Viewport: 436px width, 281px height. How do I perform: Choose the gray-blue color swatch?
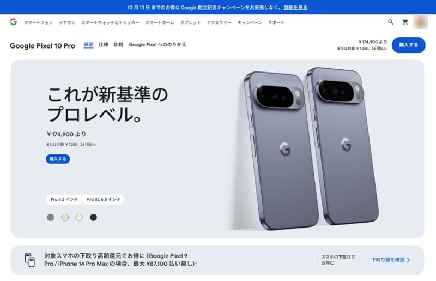pos(51,217)
